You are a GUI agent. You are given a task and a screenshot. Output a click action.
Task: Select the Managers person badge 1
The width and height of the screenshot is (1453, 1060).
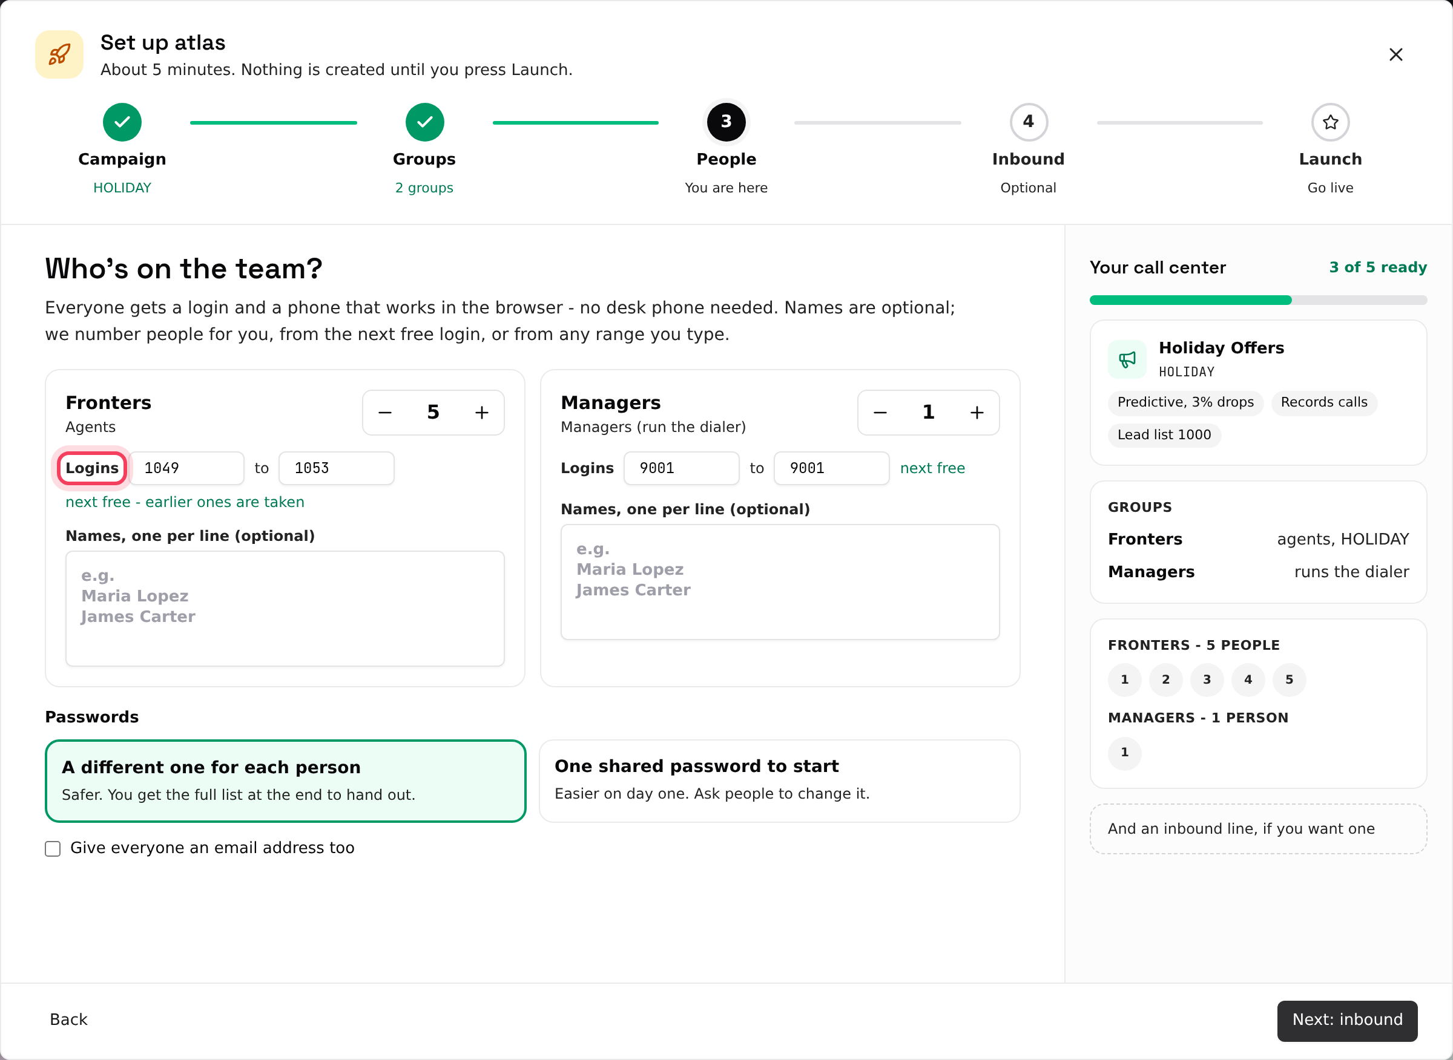[1124, 753]
